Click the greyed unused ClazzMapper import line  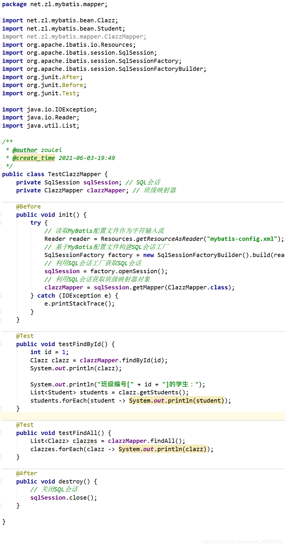coord(74,37)
